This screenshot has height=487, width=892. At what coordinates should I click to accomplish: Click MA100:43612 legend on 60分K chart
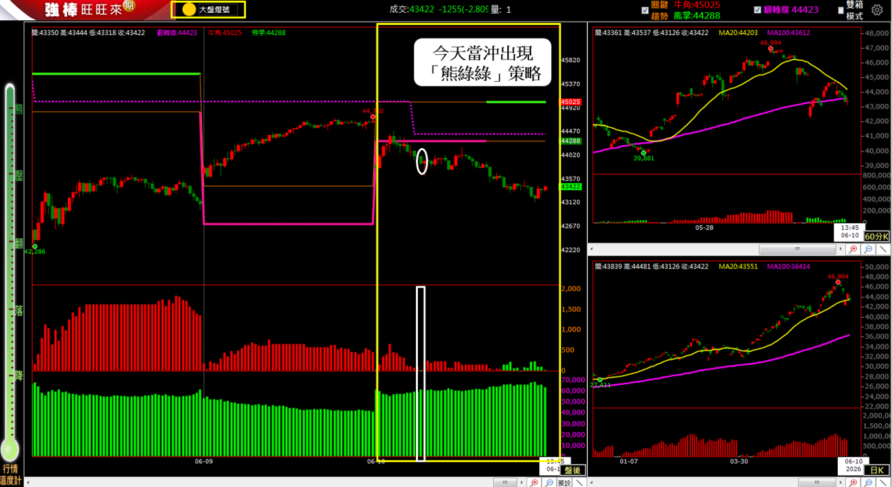coord(789,32)
